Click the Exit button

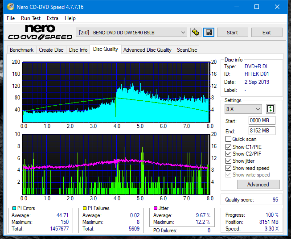pyautogui.click(x=266, y=33)
